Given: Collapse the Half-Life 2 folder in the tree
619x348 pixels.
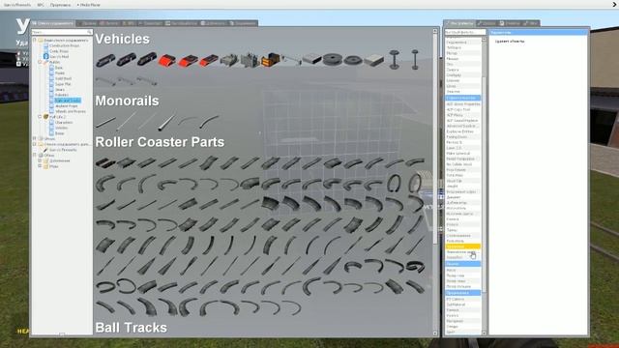Looking at the screenshot, I should tap(40, 117).
